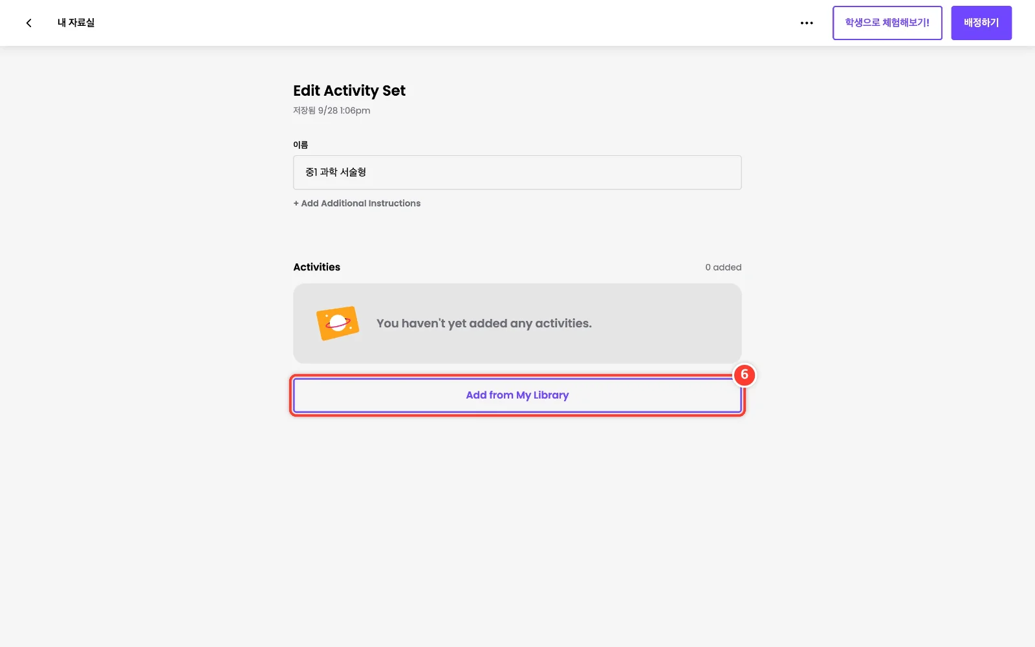Click the '0 added' counter text
1035x647 pixels.
pos(723,267)
